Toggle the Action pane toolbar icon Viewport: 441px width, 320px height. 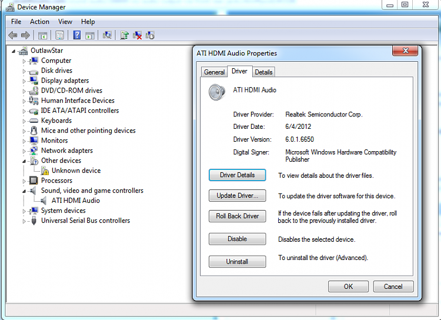pos(90,35)
